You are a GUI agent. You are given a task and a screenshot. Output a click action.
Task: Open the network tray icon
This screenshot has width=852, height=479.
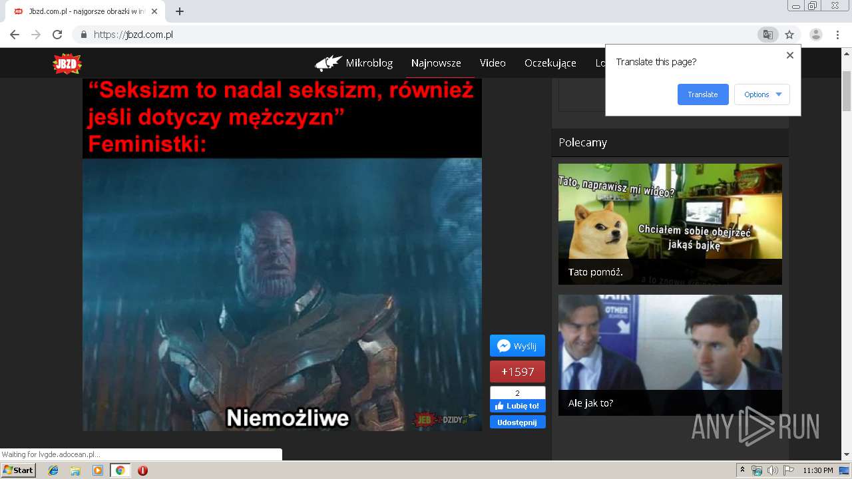[757, 470]
